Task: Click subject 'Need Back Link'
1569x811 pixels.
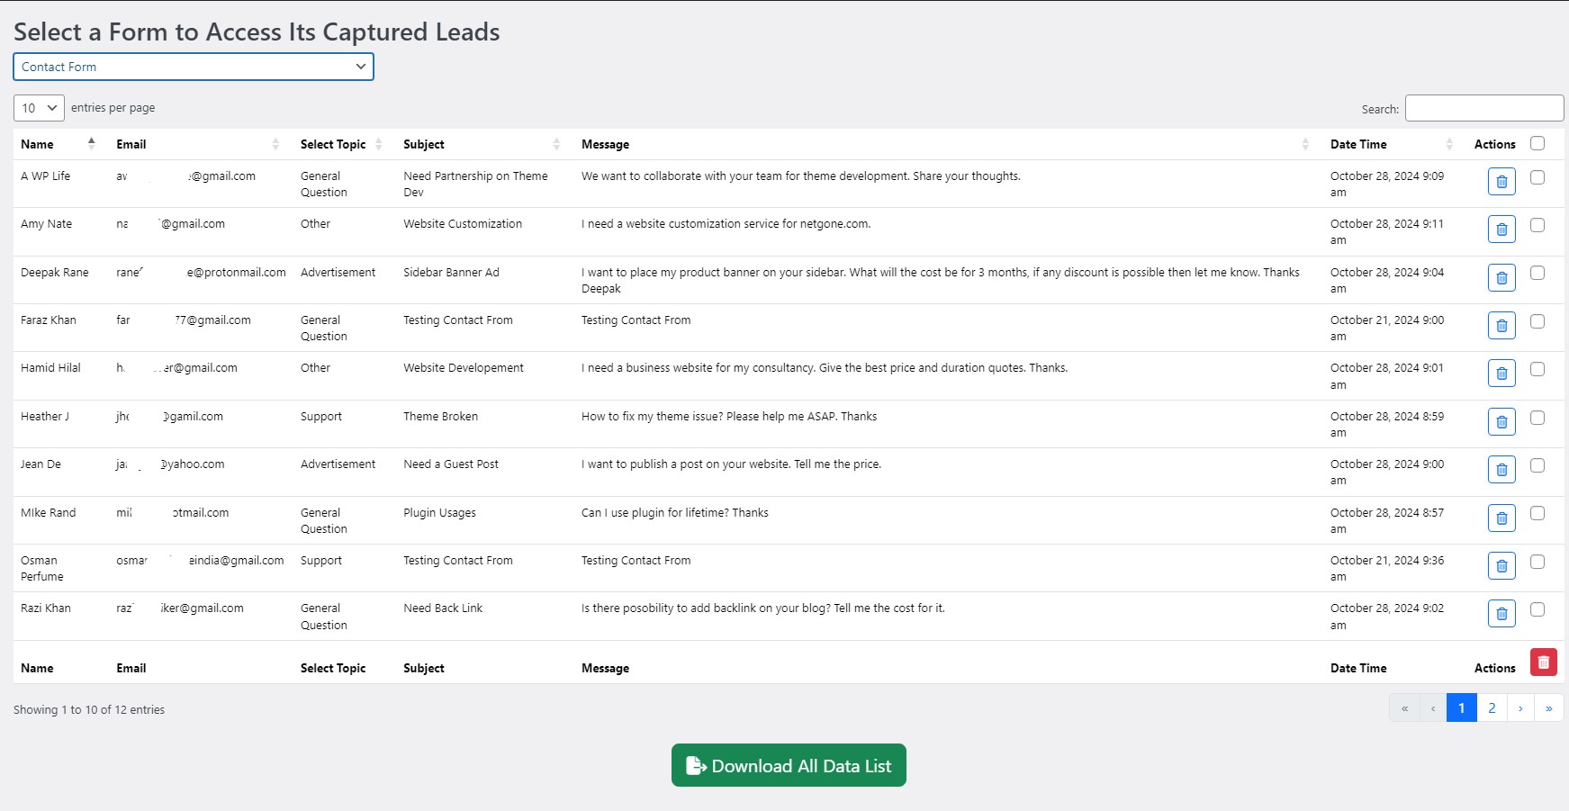Action: [x=443, y=608]
